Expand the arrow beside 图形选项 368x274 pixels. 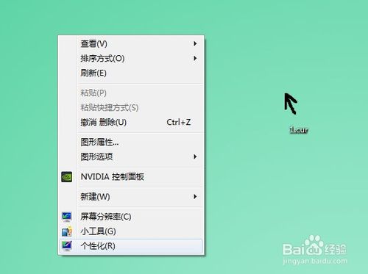click(x=195, y=156)
